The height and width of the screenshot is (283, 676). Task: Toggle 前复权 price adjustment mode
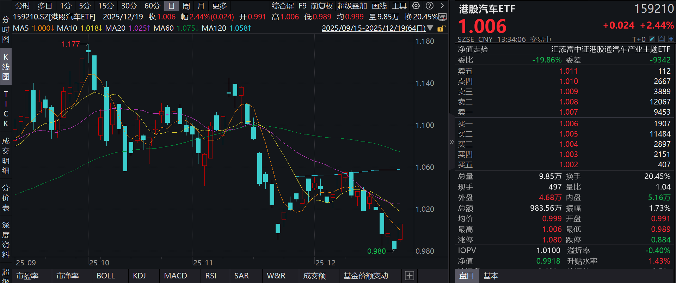coord(321,6)
